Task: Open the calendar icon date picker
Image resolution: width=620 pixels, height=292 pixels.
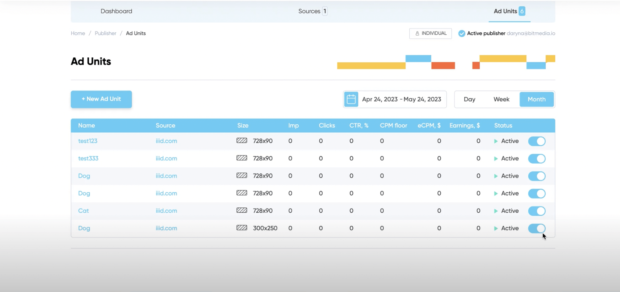Action: (x=351, y=99)
